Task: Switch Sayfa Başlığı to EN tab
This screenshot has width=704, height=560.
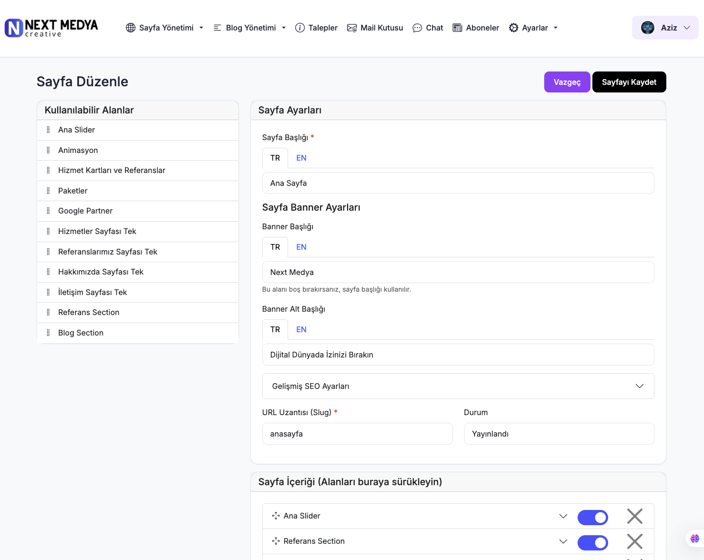Action: (301, 158)
